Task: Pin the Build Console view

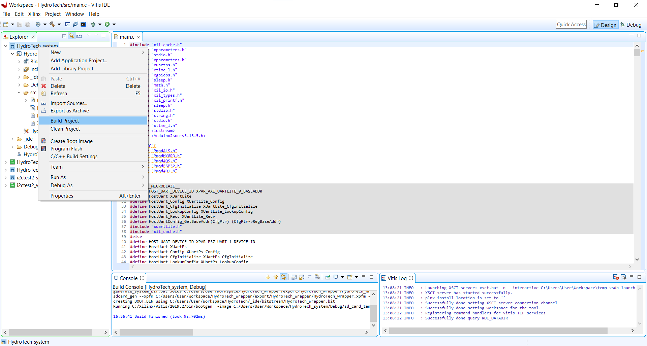Action: 328,277
